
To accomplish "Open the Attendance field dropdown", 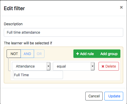I will (31, 66).
